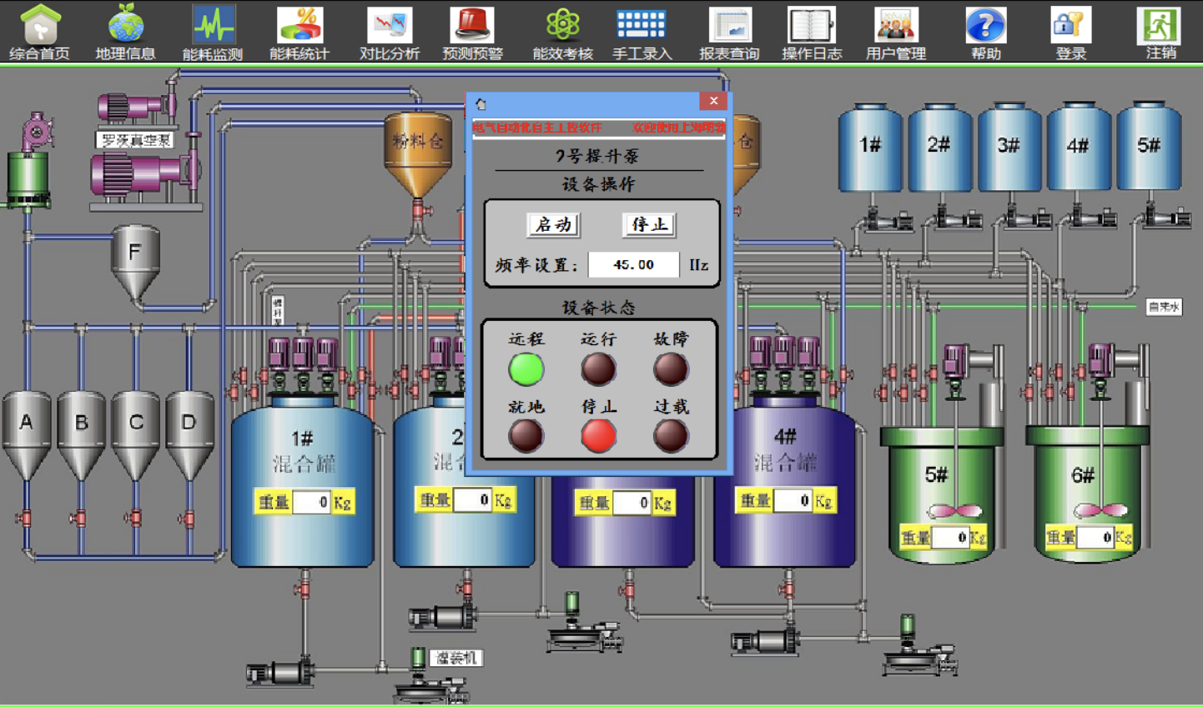
Task: Open 对比分析 comparison icon
Action: (x=390, y=24)
